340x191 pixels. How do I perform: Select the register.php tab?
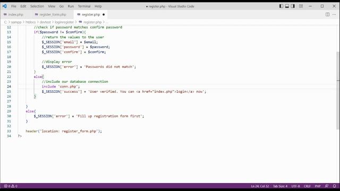click(91, 14)
